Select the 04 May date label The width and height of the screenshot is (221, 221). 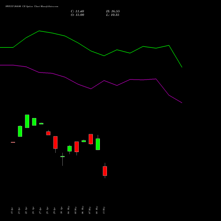(x=69, y=210)
